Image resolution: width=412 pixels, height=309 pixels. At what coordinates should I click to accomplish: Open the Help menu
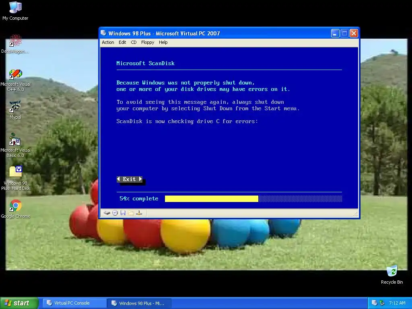point(163,42)
